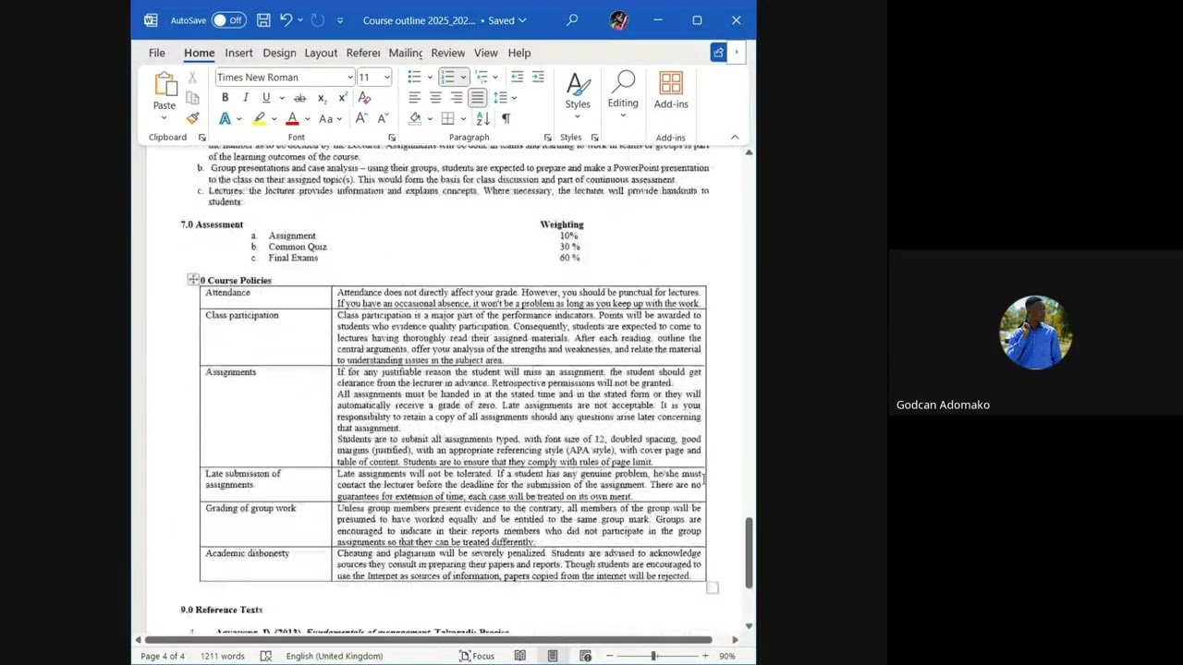The height and width of the screenshot is (665, 1183).
Task: Clear all formatting icon
Action: (364, 98)
